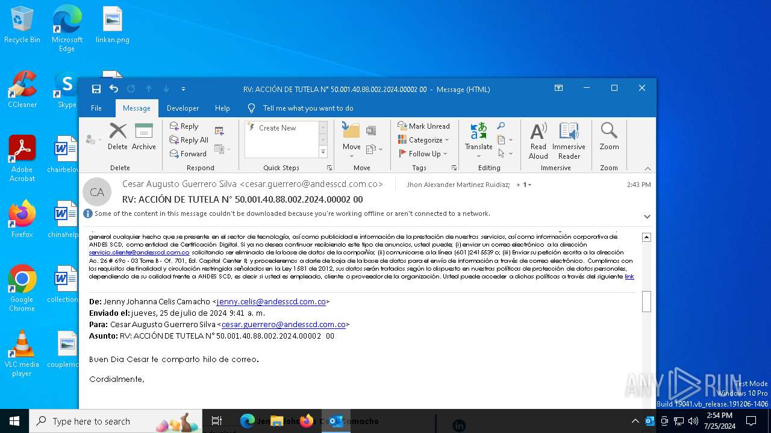Viewport: 771px width, 433px height.
Task: Select the linkan.png desktop file
Action: tap(112, 25)
